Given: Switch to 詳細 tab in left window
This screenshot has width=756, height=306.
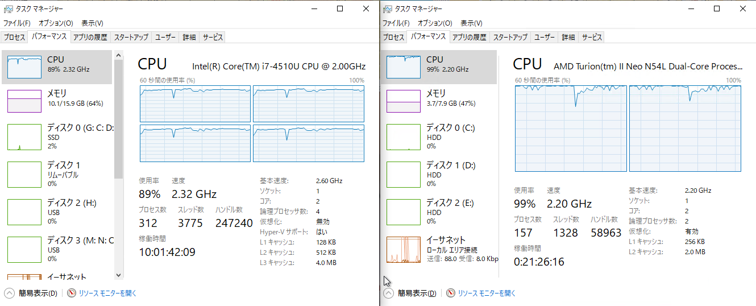Looking at the screenshot, I should pos(189,38).
